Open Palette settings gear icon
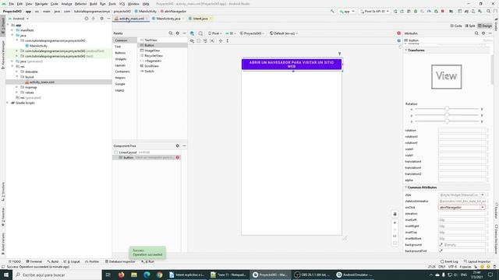This screenshot has width=499, height=280. [178, 33]
